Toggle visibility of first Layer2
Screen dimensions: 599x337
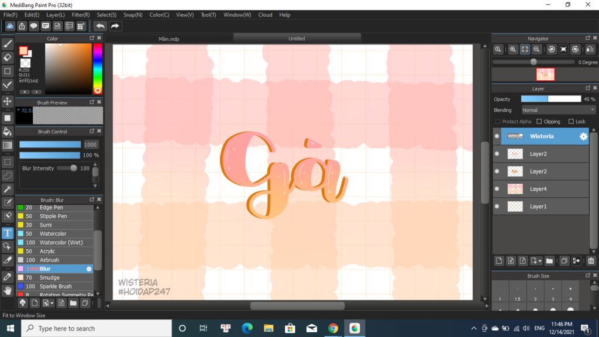pos(497,154)
